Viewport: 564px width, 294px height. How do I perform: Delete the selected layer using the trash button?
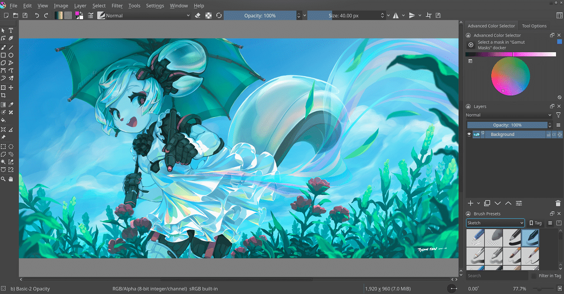pyautogui.click(x=558, y=203)
